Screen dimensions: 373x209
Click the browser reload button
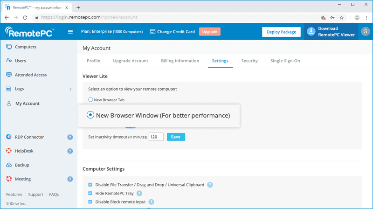pos(25,17)
